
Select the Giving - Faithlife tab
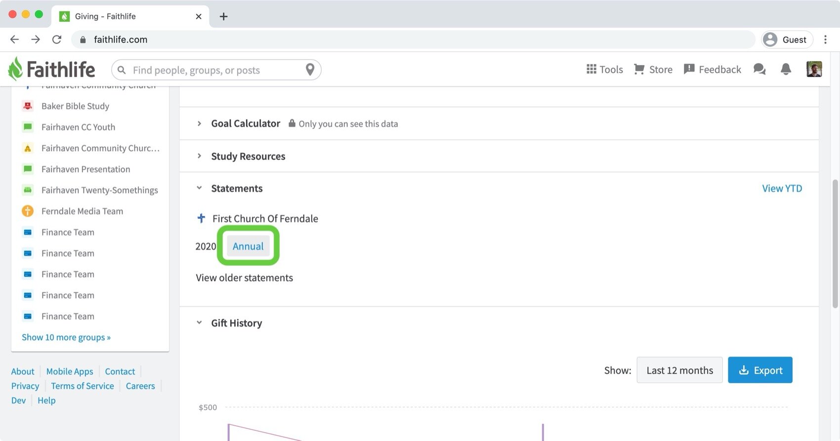[x=130, y=16]
